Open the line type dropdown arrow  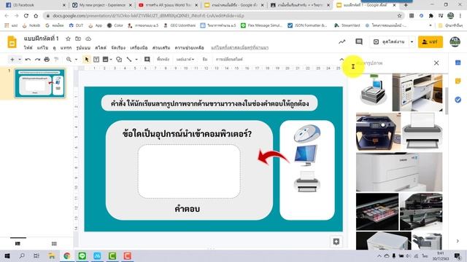coord(136,60)
